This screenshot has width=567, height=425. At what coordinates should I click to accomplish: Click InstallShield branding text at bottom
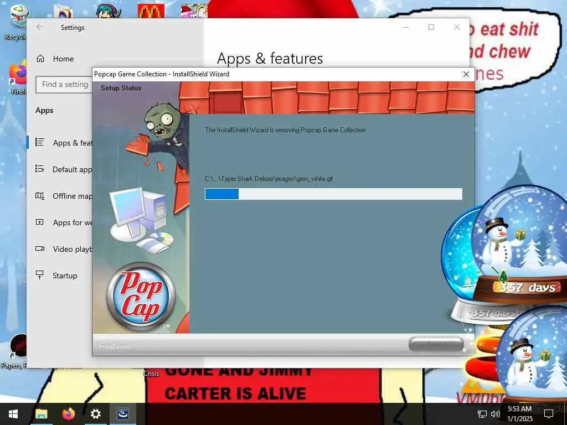tap(114, 346)
